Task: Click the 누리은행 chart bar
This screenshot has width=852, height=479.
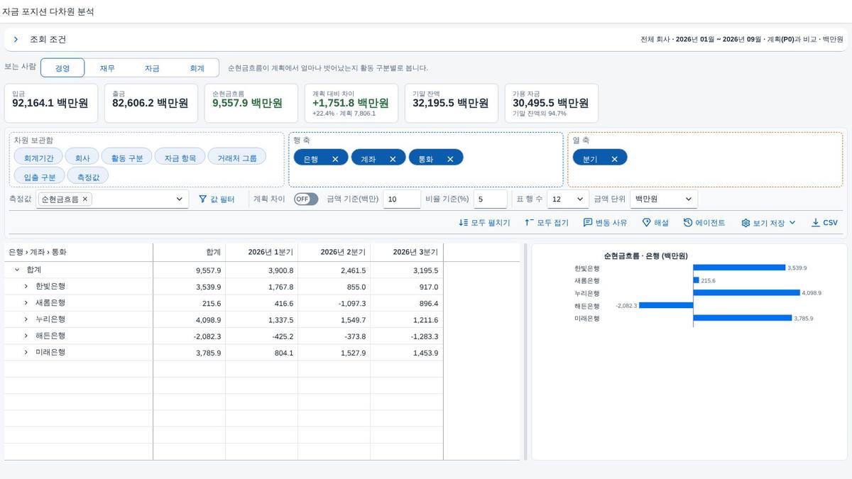Action: (x=746, y=292)
